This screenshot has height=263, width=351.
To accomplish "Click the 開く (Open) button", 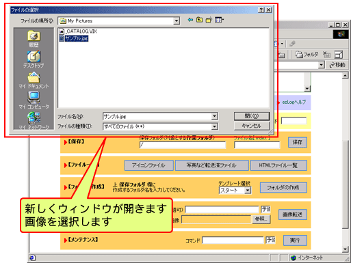I will click(252, 116).
